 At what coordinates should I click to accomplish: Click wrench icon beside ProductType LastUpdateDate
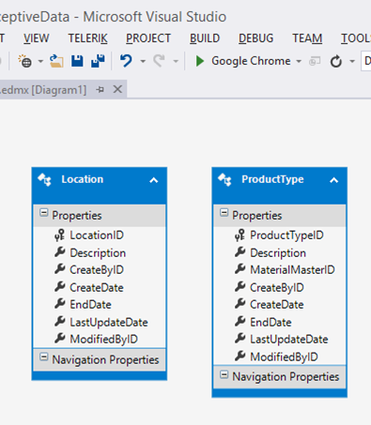(x=240, y=339)
